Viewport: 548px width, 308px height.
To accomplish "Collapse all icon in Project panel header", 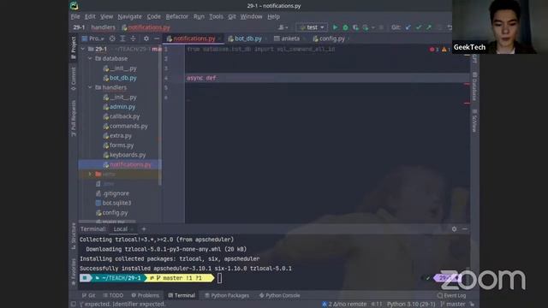I will [x=134, y=38].
